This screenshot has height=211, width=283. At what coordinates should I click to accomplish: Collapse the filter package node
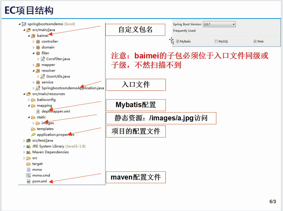pos(33,53)
